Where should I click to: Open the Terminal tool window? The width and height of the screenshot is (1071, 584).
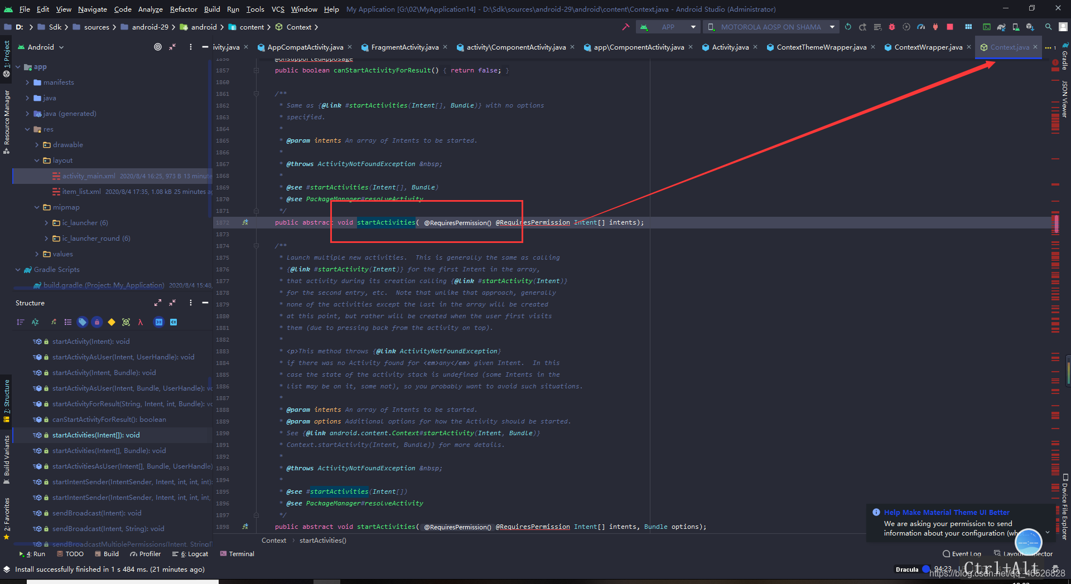(x=237, y=554)
